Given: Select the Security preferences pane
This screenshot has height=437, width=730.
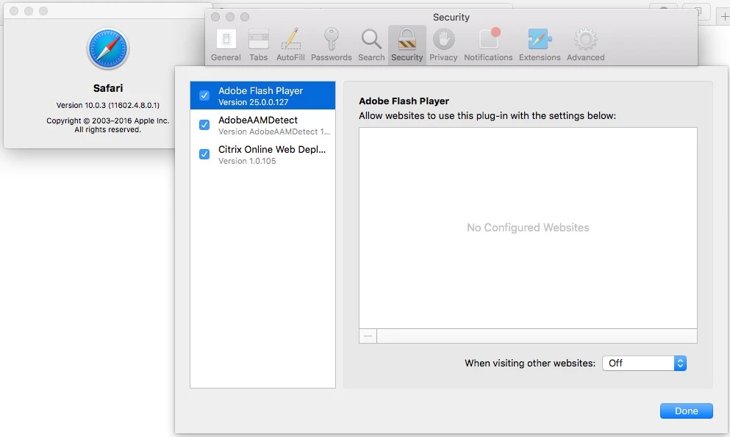Looking at the screenshot, I should point(407,45).
